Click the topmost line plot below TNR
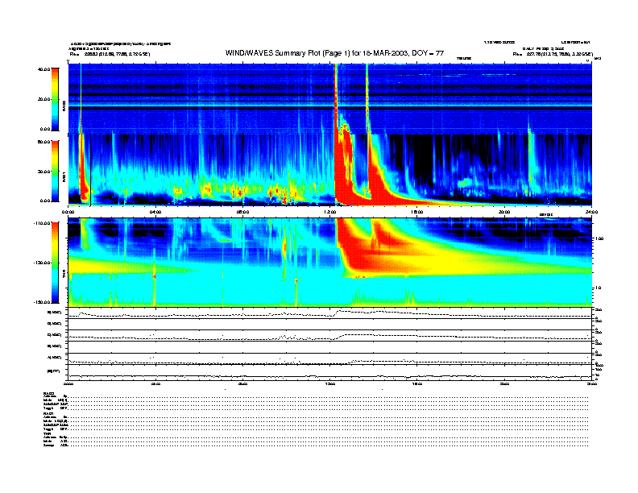 330,313
